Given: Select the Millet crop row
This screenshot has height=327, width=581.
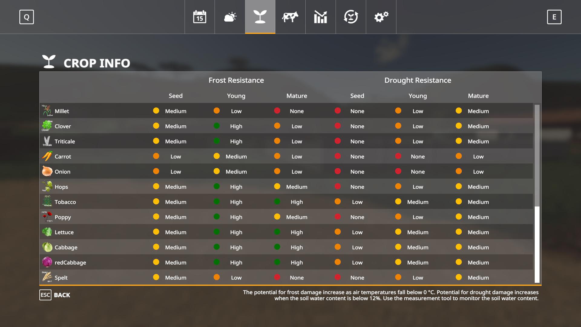Looking at the screenshot, I should [62, 111].
